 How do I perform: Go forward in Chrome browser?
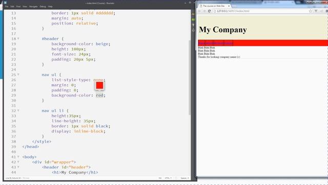click(x=204, y=11)
